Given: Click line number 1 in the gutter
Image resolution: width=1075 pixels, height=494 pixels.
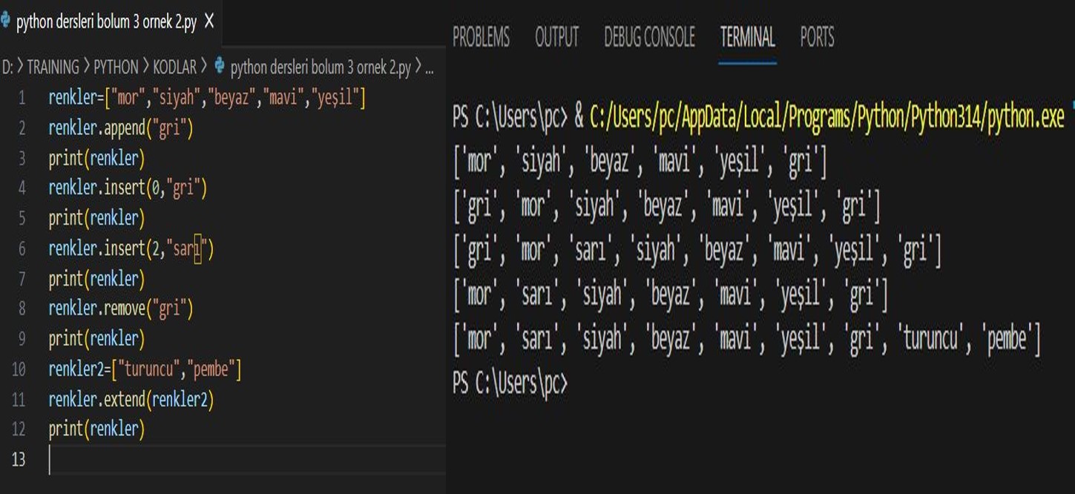Looking at the screenshot, I should [22, 98].
